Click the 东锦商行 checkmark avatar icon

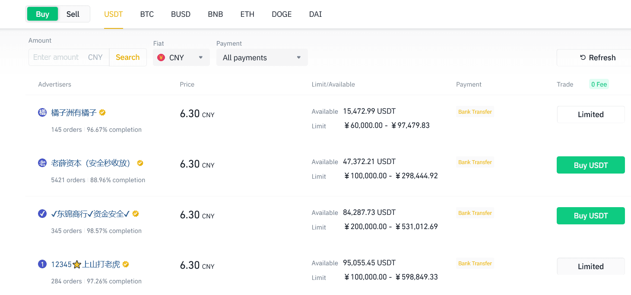pyautogui.click(x=42, y=214)
